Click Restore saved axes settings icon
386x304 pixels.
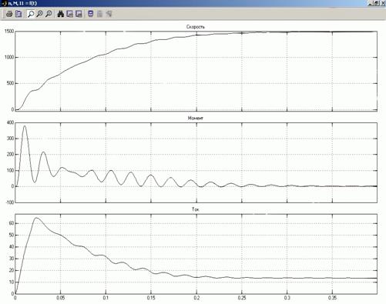[x=79, y=14]
